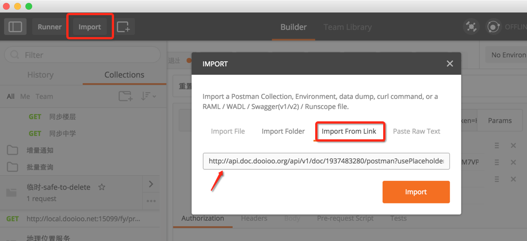
Task: Star the 临时-safe-to-delete collection
Action: 102,187
